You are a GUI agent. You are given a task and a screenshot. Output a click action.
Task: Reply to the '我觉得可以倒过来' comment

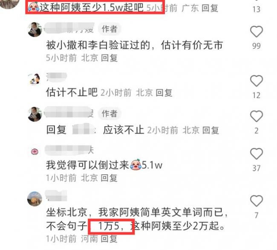(109, 178)
